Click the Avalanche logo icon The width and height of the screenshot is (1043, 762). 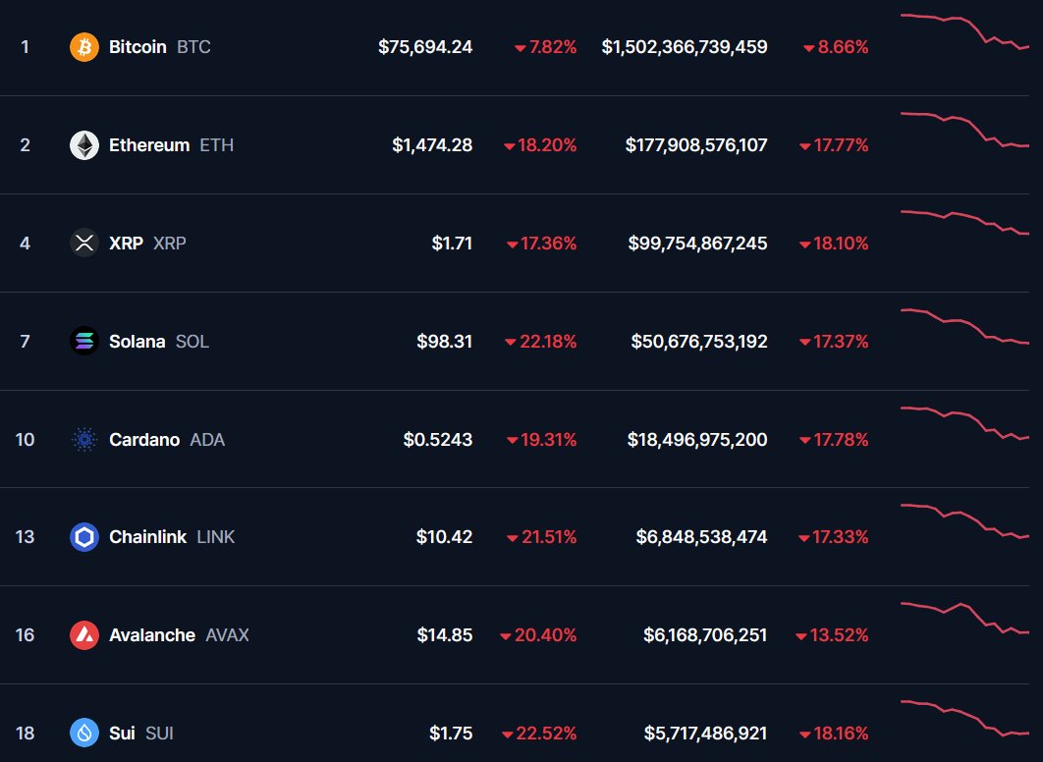[84, 635]
